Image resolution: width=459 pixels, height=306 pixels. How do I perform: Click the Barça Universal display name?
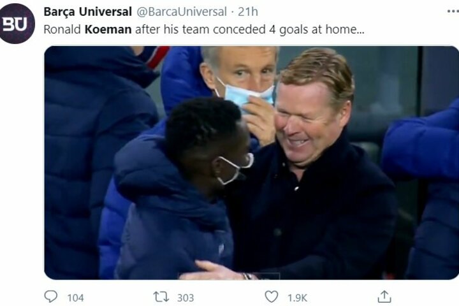pos(87,11)
